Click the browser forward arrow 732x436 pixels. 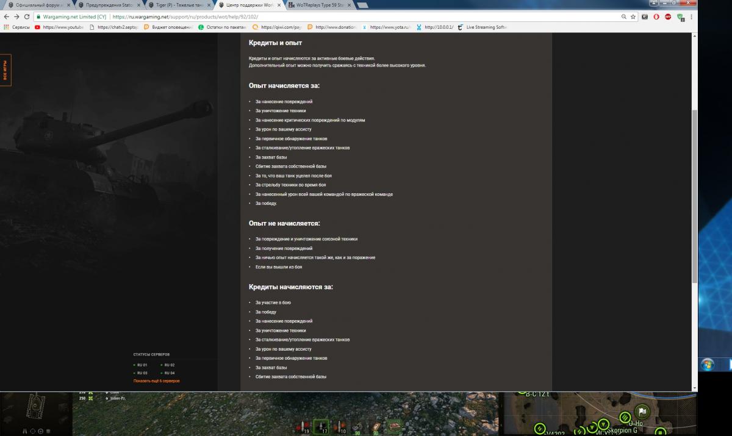tap(16, 17)
